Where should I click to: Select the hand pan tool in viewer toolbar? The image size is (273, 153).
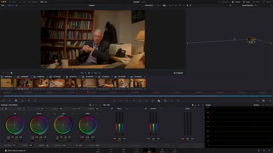(x=191, y=6)
